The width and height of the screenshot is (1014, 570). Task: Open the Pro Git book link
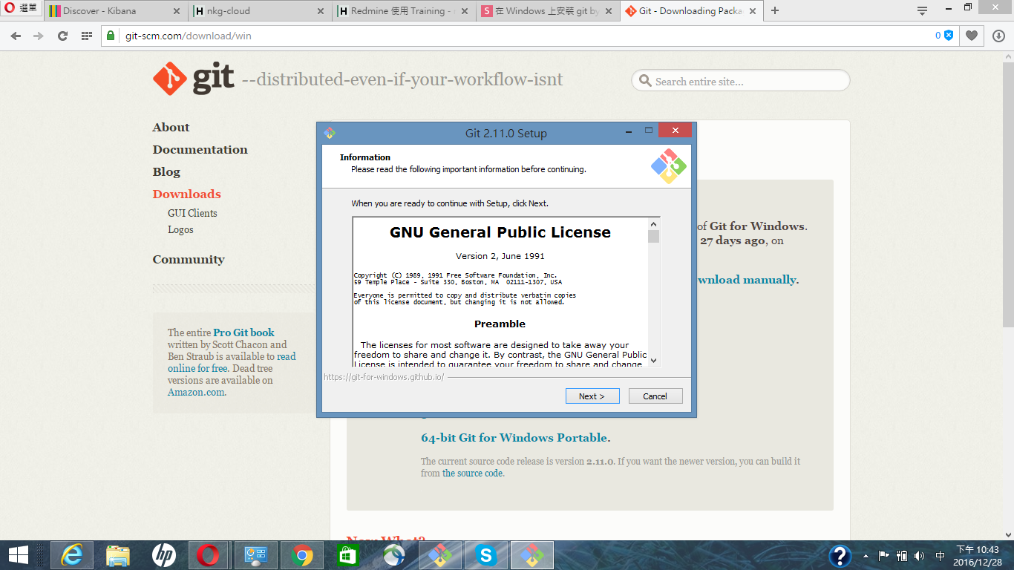pos(243,332)
